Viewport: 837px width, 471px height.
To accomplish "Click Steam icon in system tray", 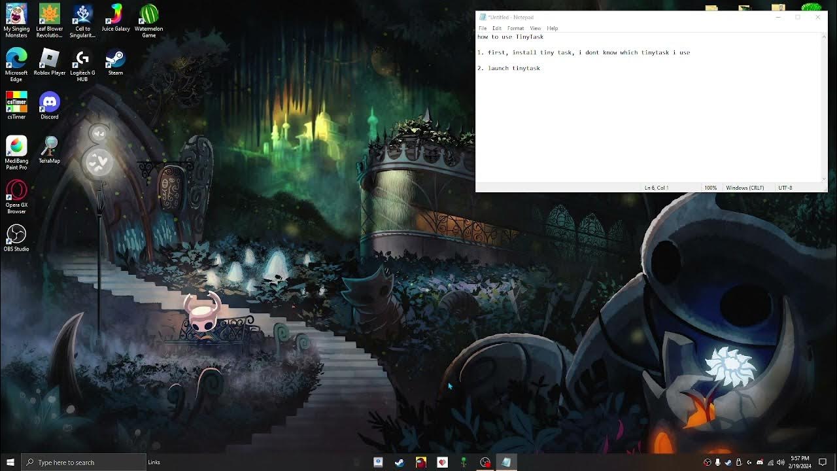I will click(x=728, y=462).
